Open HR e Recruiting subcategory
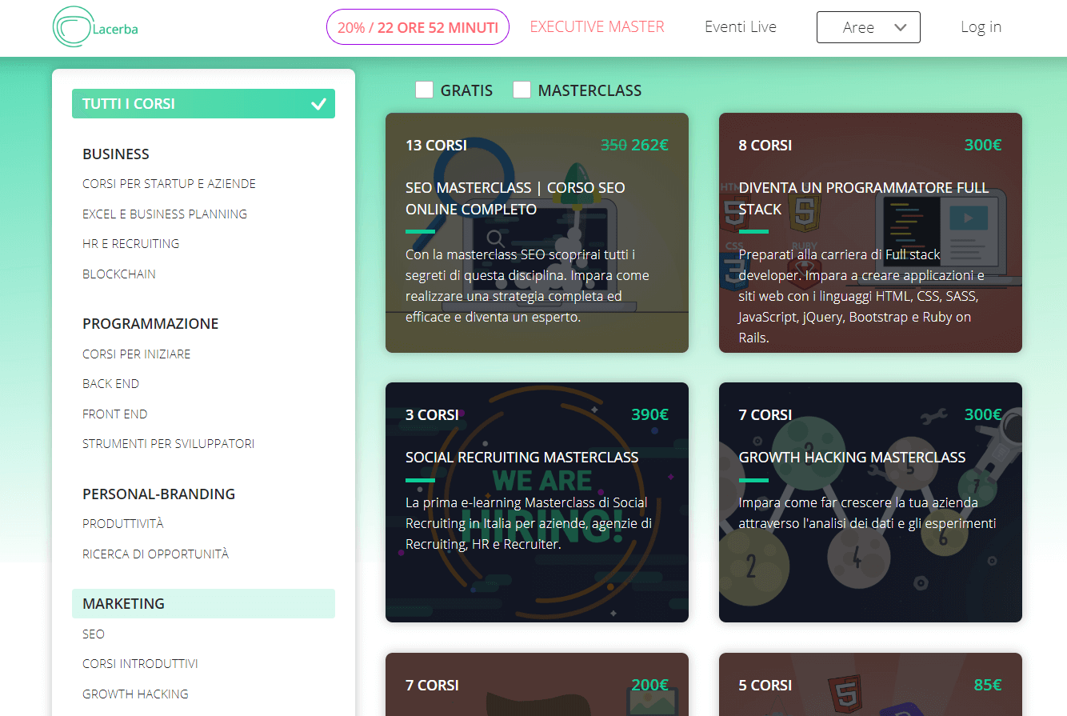Image resolution: width=1067 pixels, height=716 pixels. [x=130, y=244]
